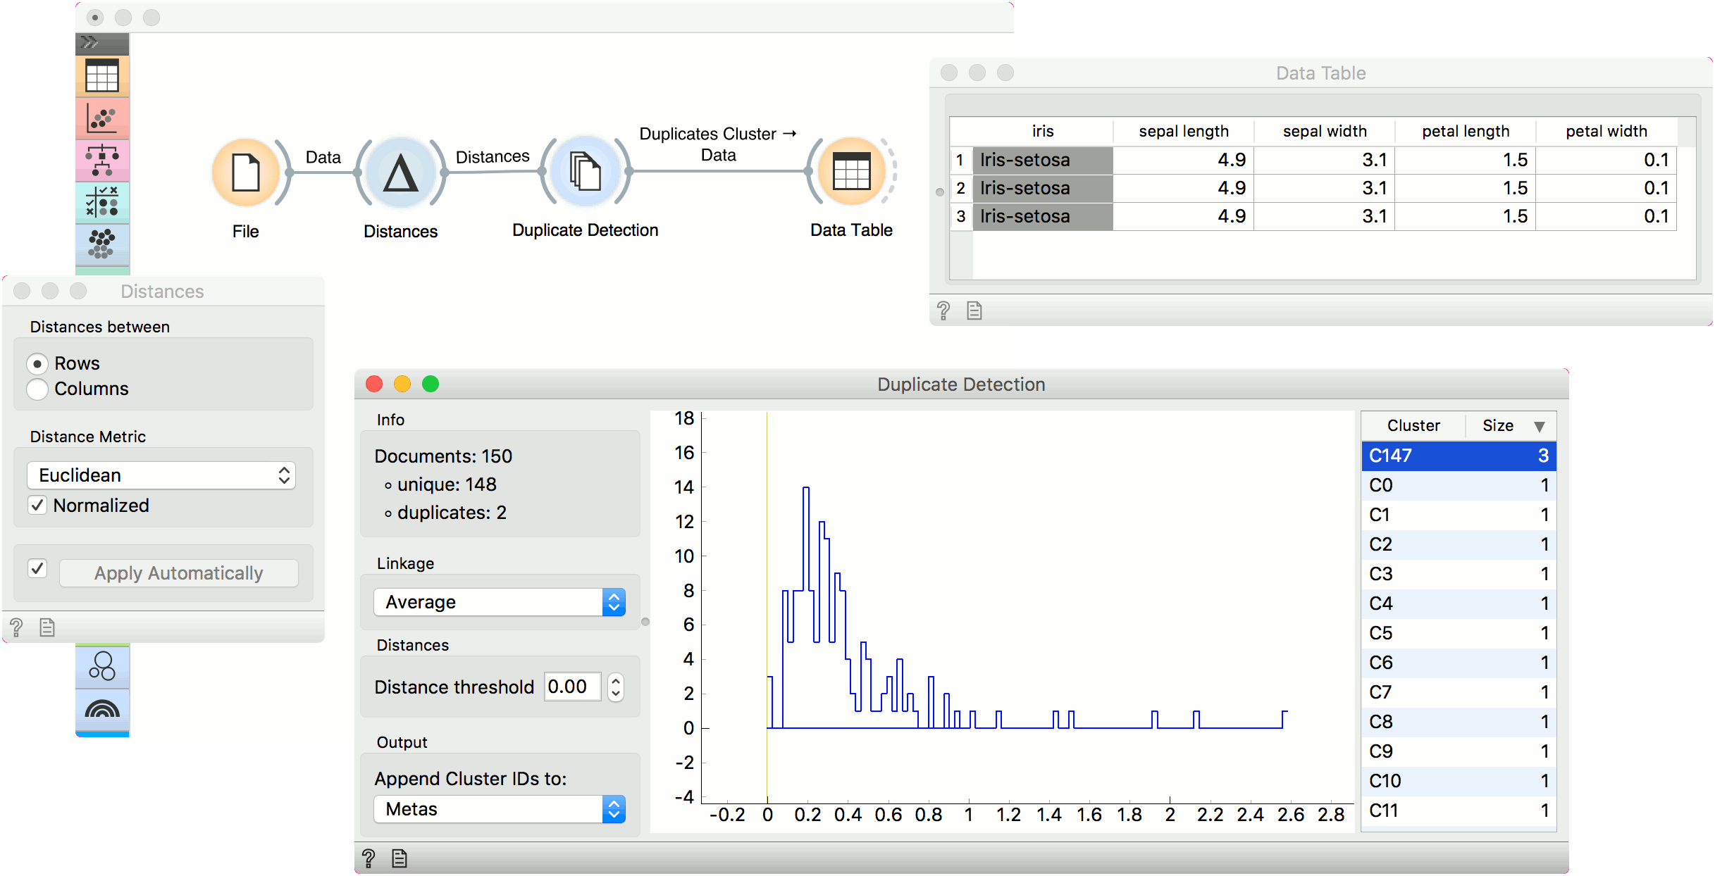Click the Distance threshold stepper arrows
The width and height of the screenshot is (1715, 876).
point(615,687)
